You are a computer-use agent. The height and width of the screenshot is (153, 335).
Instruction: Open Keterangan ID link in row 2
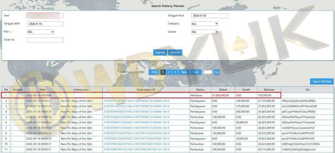[137, 100]
